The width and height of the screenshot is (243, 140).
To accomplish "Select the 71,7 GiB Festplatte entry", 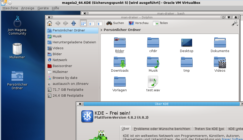I will [x=72, y=89].
